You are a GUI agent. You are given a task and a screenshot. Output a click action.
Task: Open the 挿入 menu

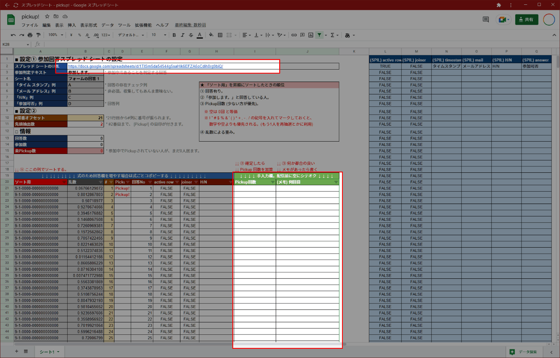coord(72,25)
